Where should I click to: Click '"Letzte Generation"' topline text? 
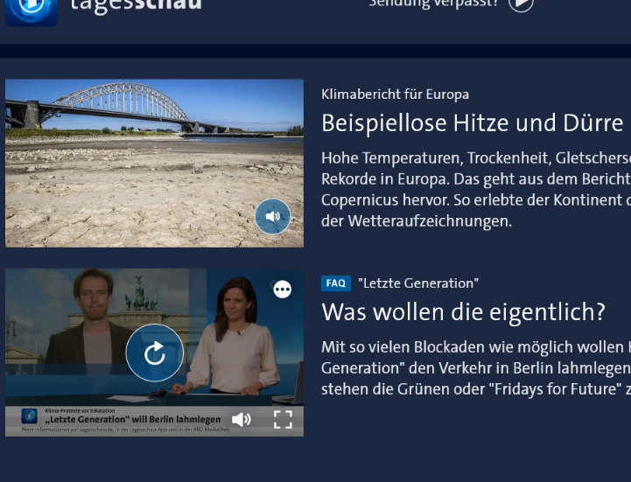point(418,283)
